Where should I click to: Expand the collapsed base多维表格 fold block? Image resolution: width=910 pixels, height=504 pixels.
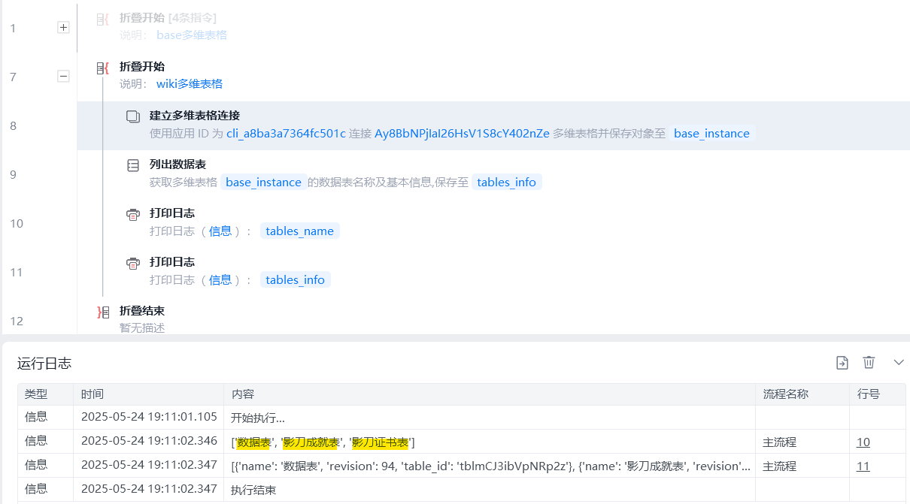pyautogui.click(x=63, y=27)
